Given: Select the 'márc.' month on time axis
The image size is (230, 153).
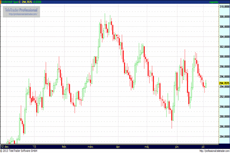Looking at the screenshot, I should pos(91,146).
